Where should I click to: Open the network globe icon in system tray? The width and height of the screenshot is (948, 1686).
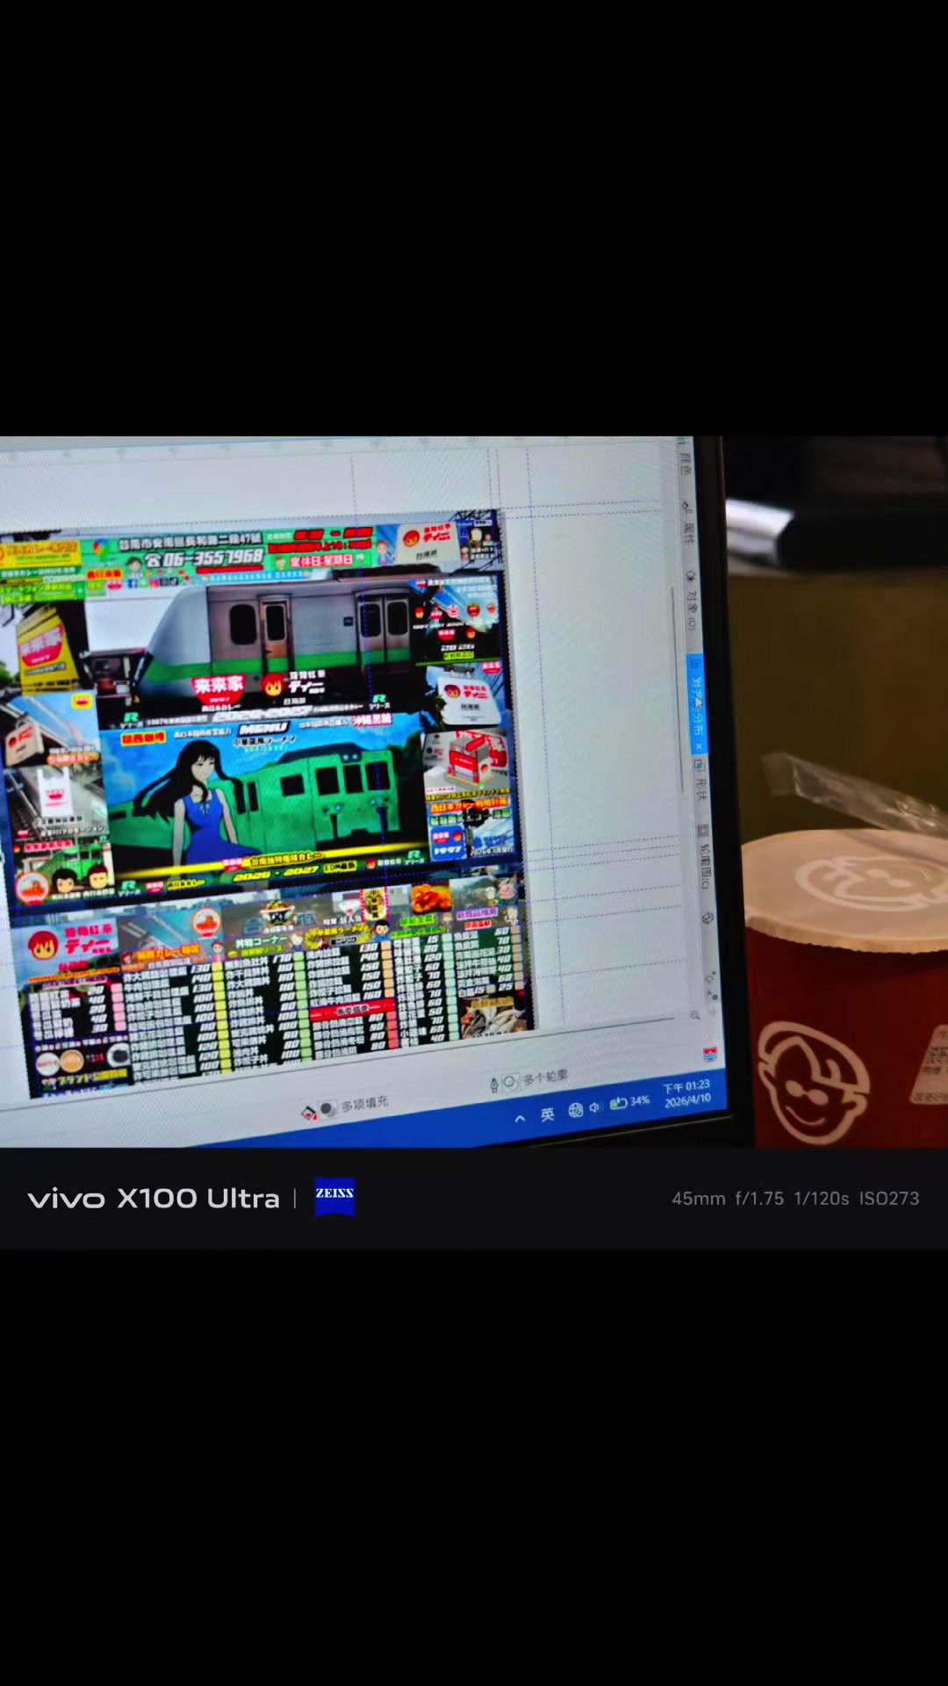click(576, 1110)
